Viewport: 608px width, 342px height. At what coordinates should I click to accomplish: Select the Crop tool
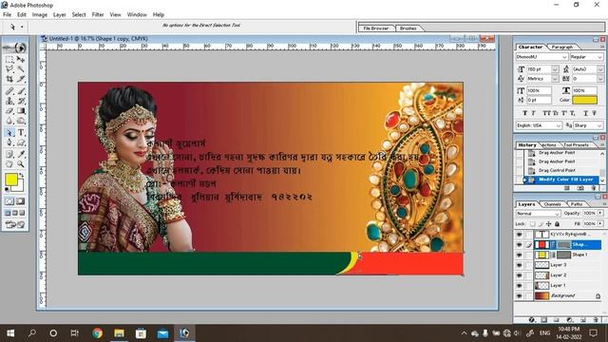tap(9, 79)
